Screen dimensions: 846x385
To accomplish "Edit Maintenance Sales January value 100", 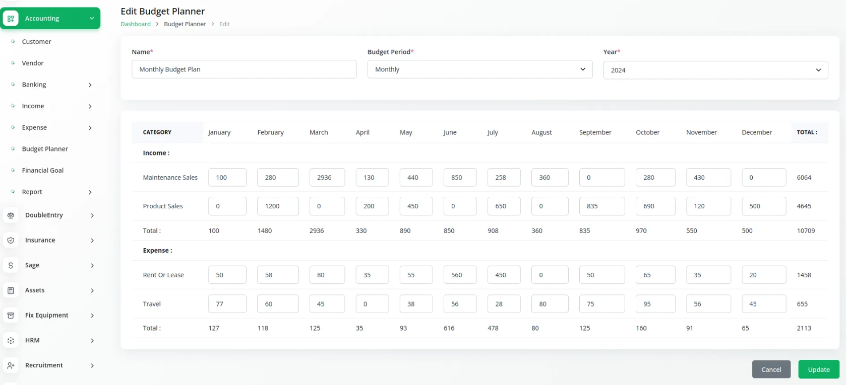I will pos(227,178).
